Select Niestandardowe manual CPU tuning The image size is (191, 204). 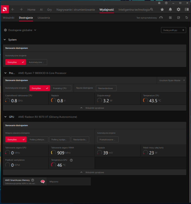coord(106,88)
